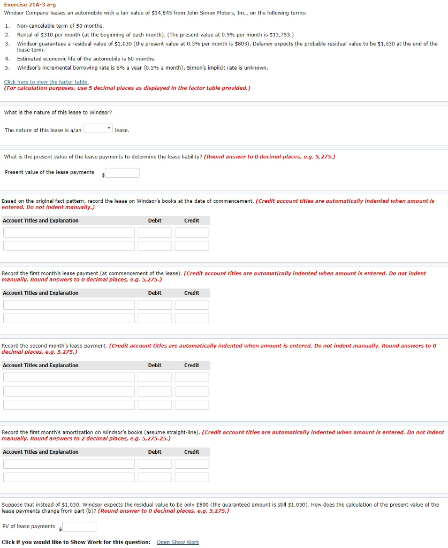Click PV of lease payments field at bottom
The height and width of the screenshot is (548, 448).
click(x=79, y=527)
